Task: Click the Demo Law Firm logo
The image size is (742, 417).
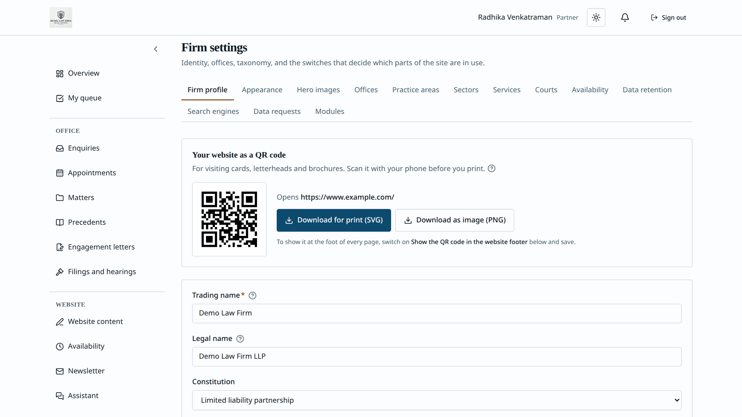Action: tap(61, 17)
